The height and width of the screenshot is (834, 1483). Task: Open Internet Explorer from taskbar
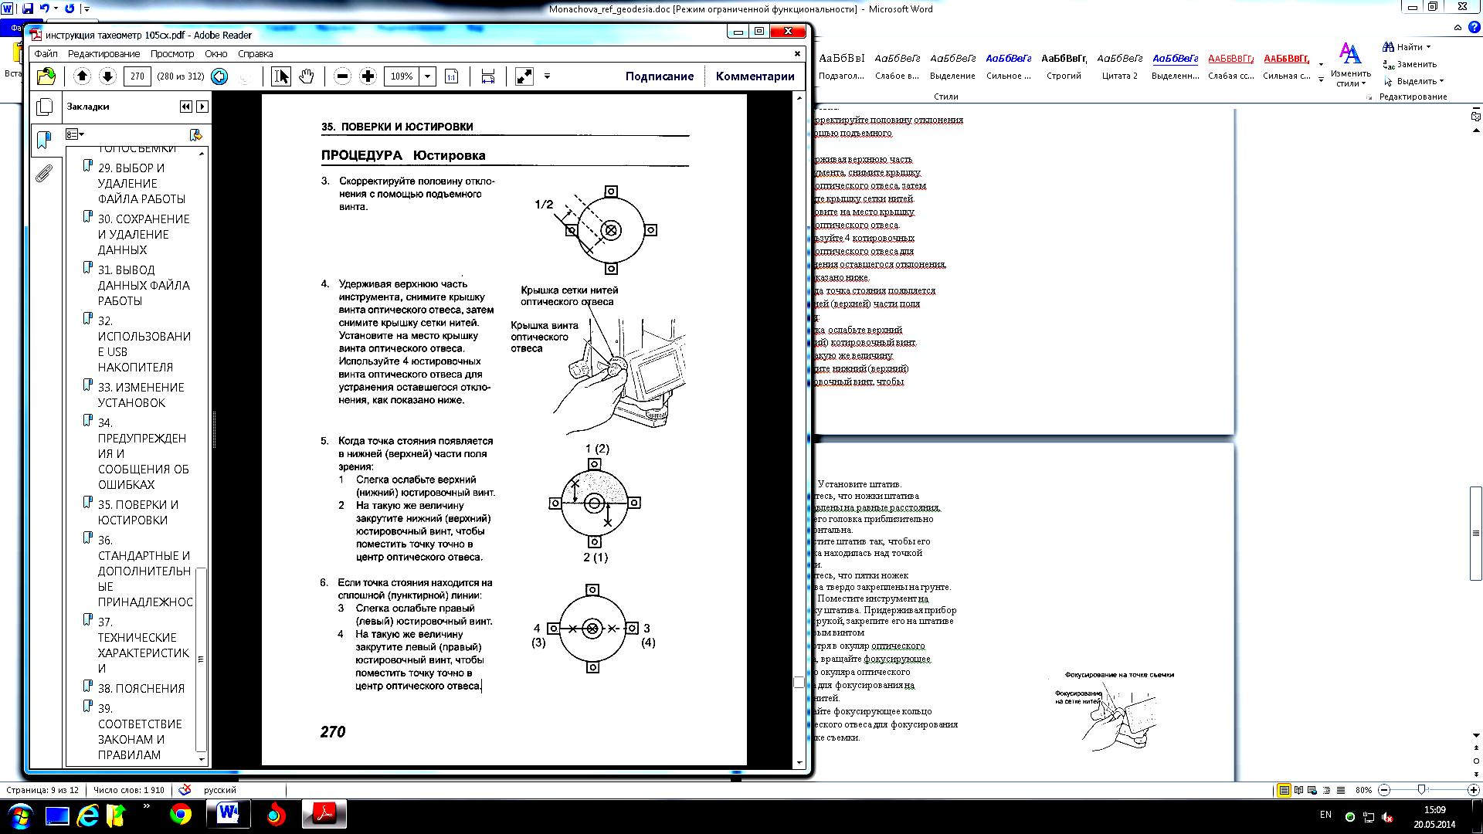(x=88, y=815)
